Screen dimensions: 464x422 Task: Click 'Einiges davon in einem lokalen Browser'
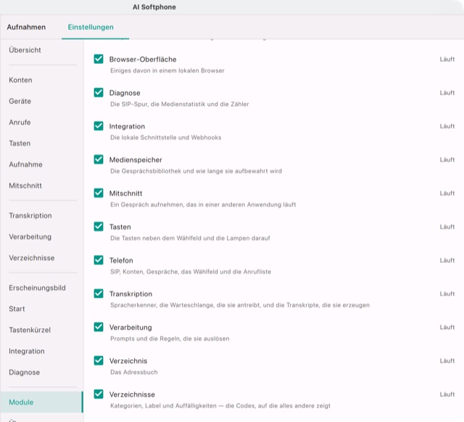click(167, 70)
